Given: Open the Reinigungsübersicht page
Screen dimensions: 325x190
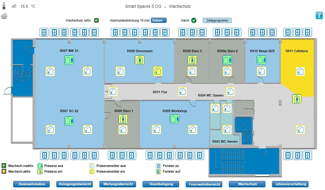Looking at the screenshot, I should [x=75, y=184].
